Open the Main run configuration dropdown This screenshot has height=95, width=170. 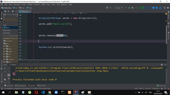[118, 8]
